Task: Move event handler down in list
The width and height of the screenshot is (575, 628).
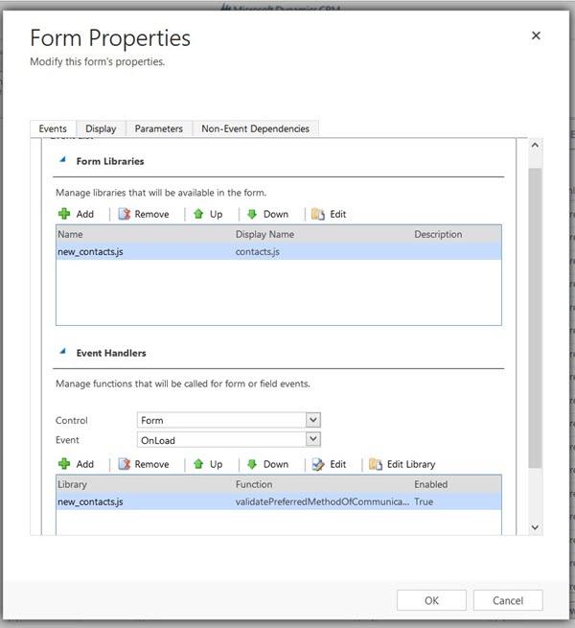Action: point(267,464)
